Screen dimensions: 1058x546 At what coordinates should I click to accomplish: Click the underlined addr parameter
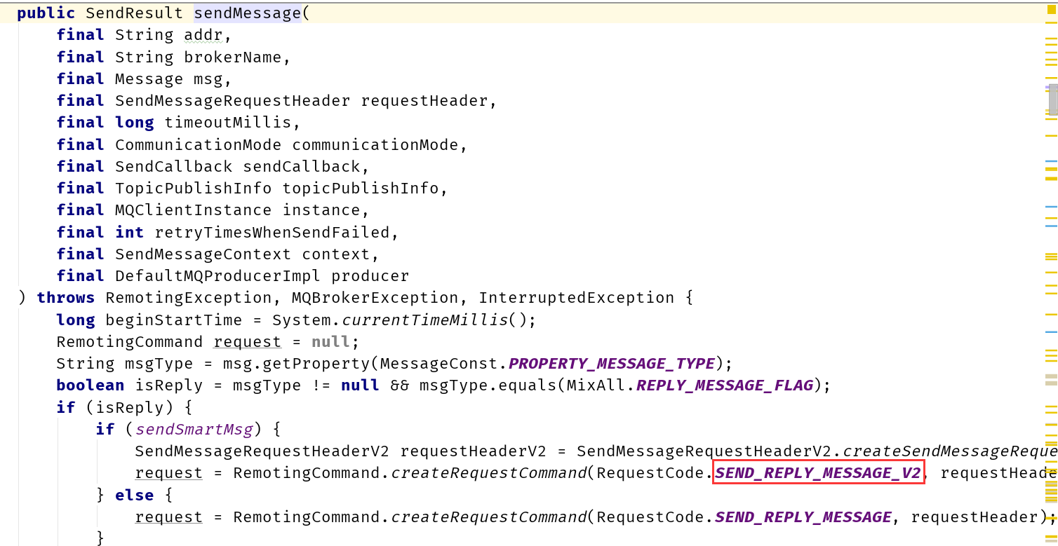click(x=203, y=35)
